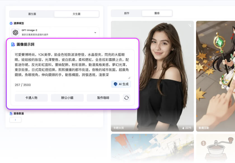Click the 2275 usage count icon
Screen dimensions: 235x163
[x=183, y=128]
